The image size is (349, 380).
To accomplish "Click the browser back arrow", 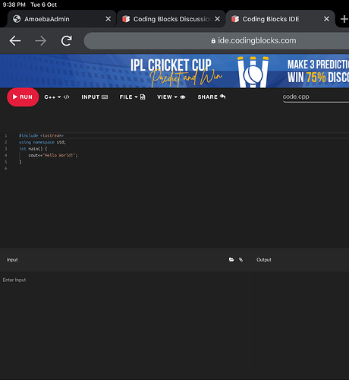I will [x=15, y=41].
